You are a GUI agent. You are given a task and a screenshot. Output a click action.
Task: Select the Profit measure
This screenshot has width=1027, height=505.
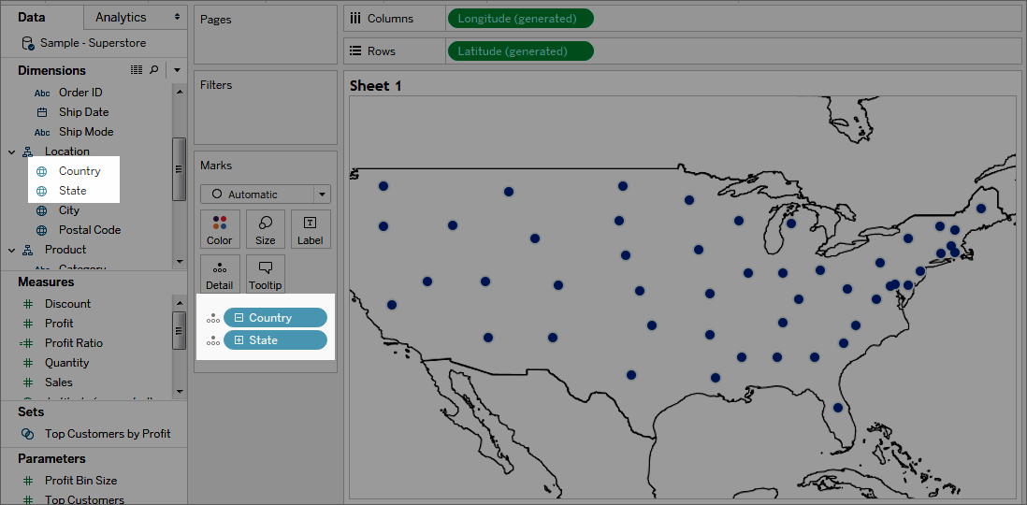click(59, 324)
